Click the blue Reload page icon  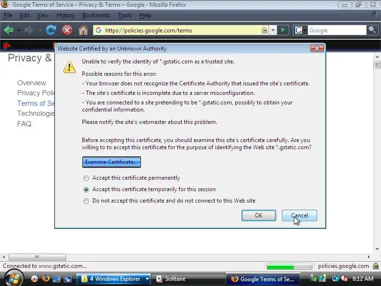click(51, 30)
